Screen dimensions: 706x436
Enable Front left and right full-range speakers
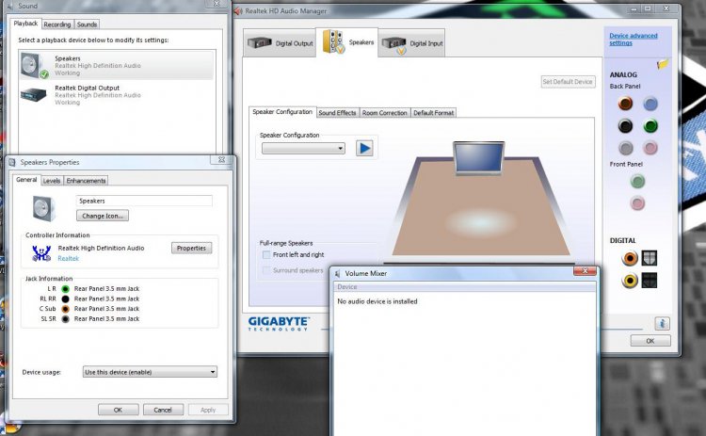[x=266, y=255]
